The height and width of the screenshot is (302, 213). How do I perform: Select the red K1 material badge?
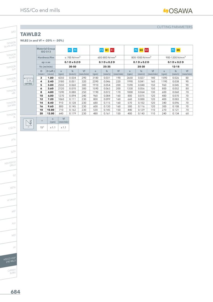(112, 50)
